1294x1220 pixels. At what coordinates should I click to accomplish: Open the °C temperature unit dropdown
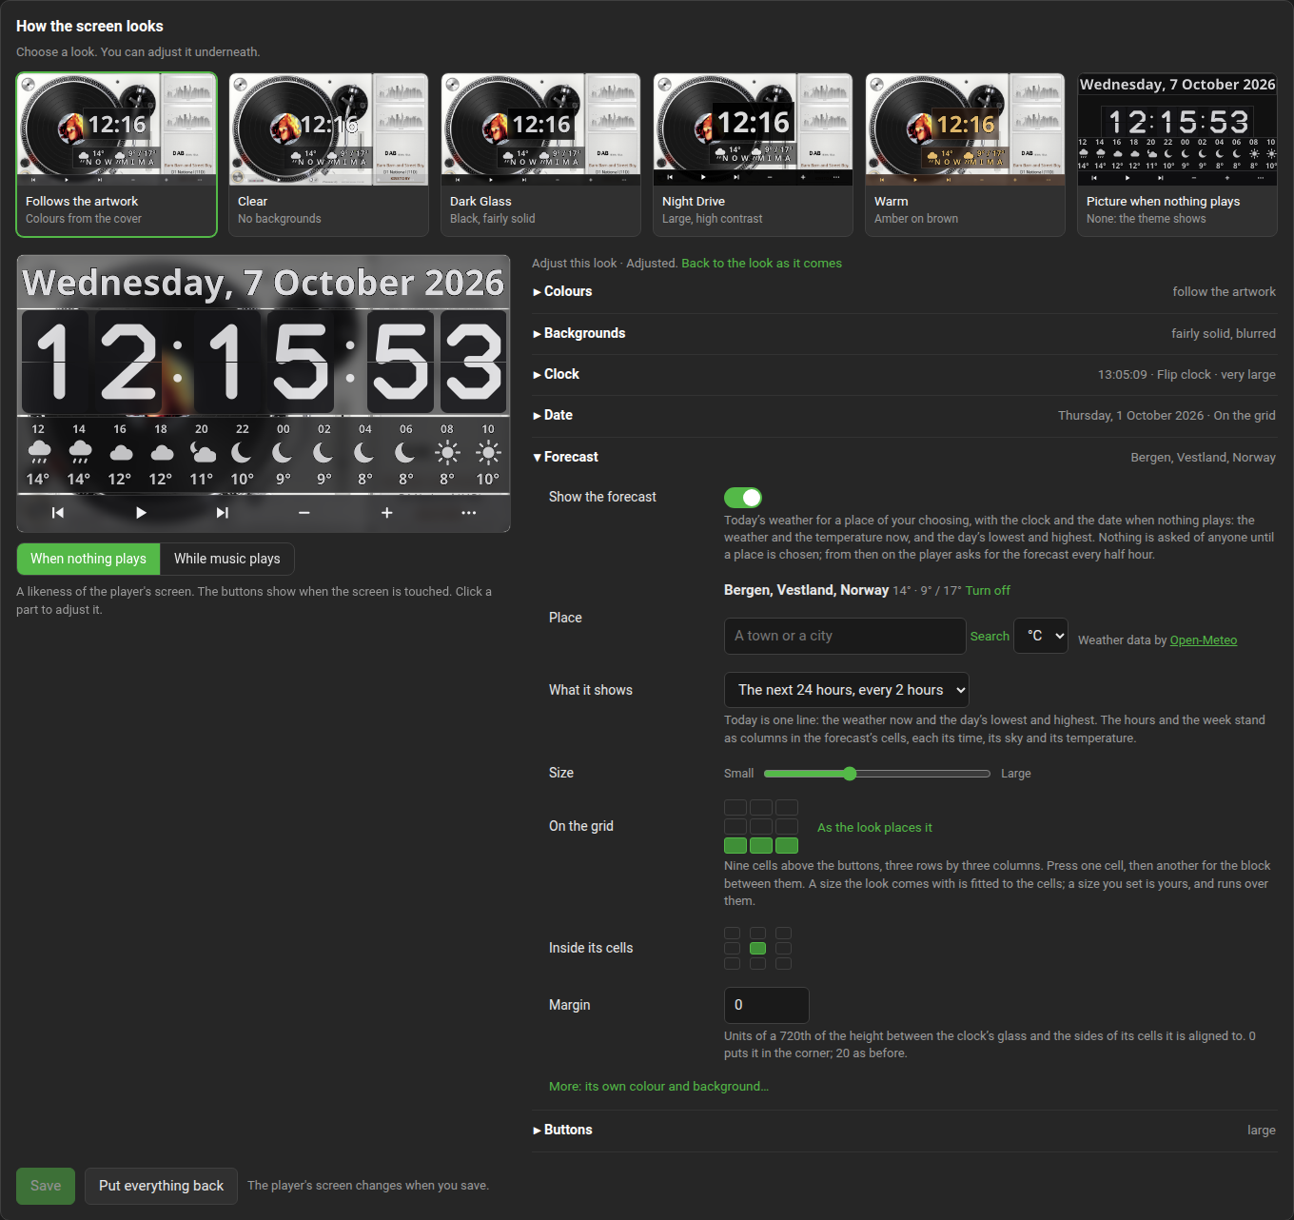click(x=1041, y=636)
